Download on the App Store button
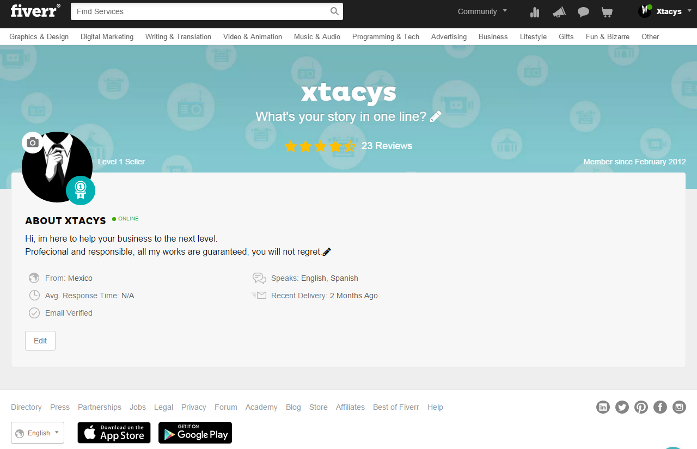Viewport: 697px width, 449px height. 114,433
